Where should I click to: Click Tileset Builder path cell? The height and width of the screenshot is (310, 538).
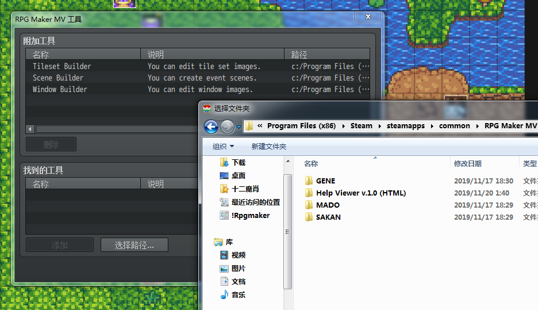330,66
